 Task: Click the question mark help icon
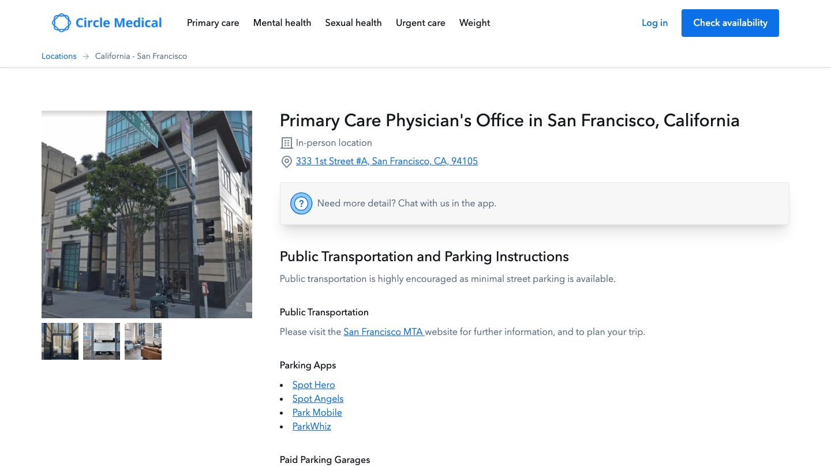pos(301,203)
